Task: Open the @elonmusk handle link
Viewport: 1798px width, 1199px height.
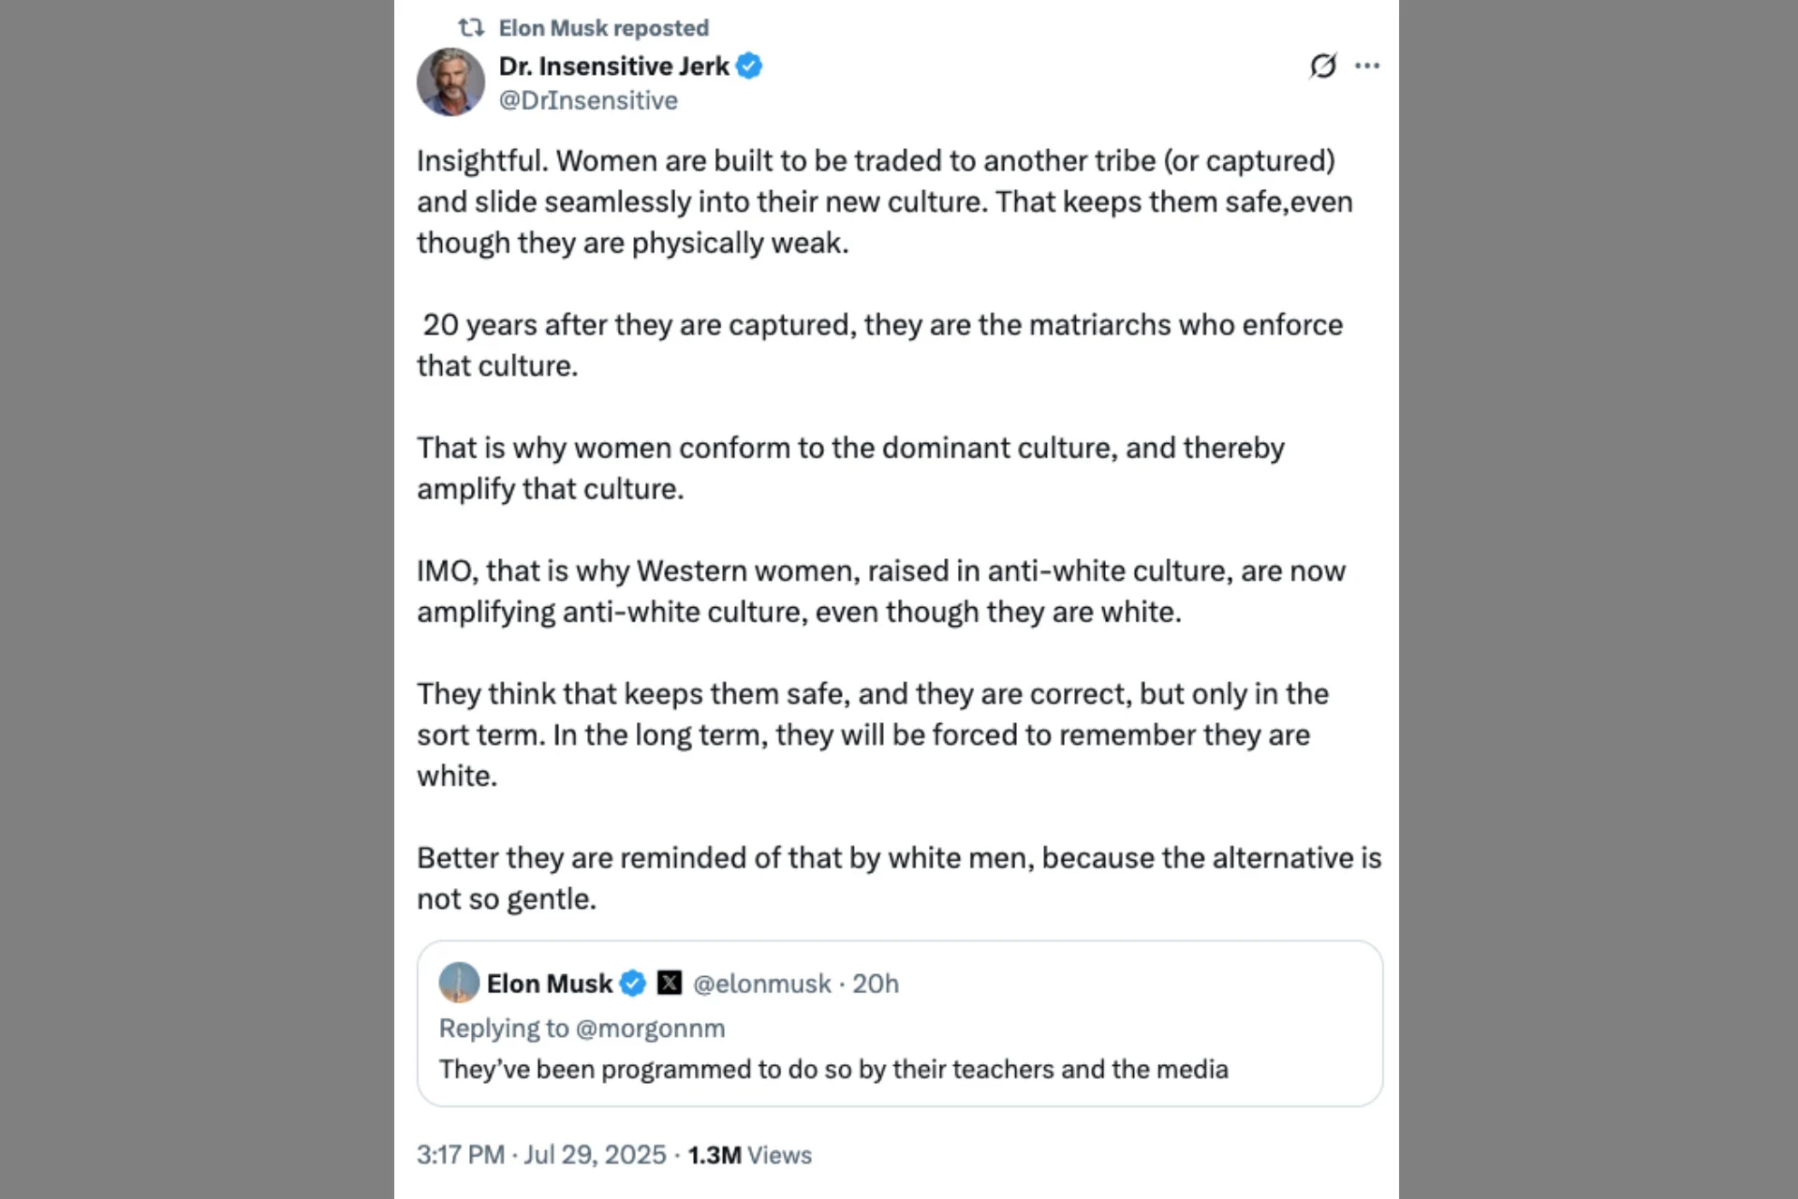Action: tap(761, 984)
